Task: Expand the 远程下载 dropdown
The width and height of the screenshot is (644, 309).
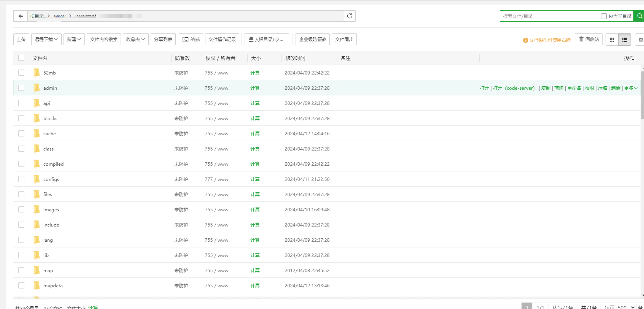Action: click(x=46, y=40)
